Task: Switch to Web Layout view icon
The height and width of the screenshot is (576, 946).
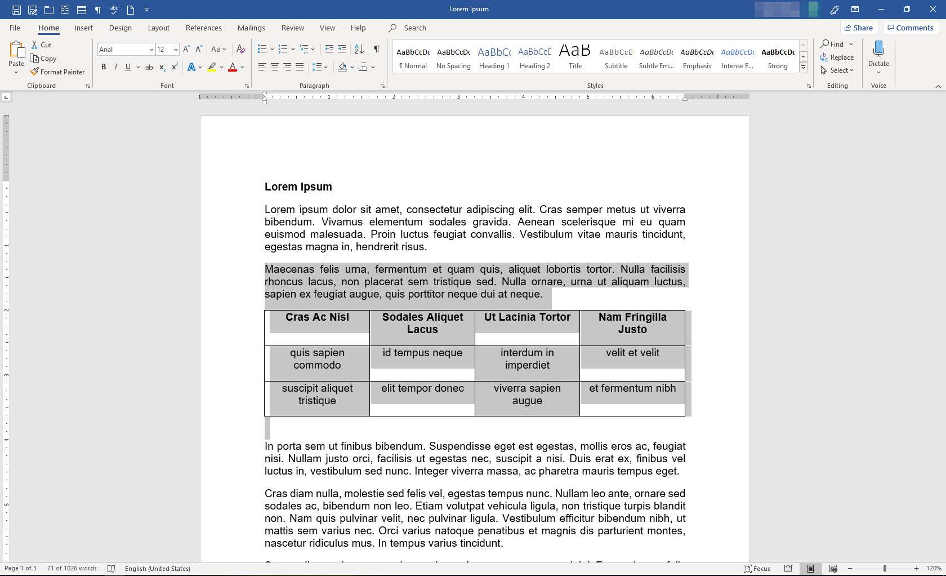Action: 833,569
